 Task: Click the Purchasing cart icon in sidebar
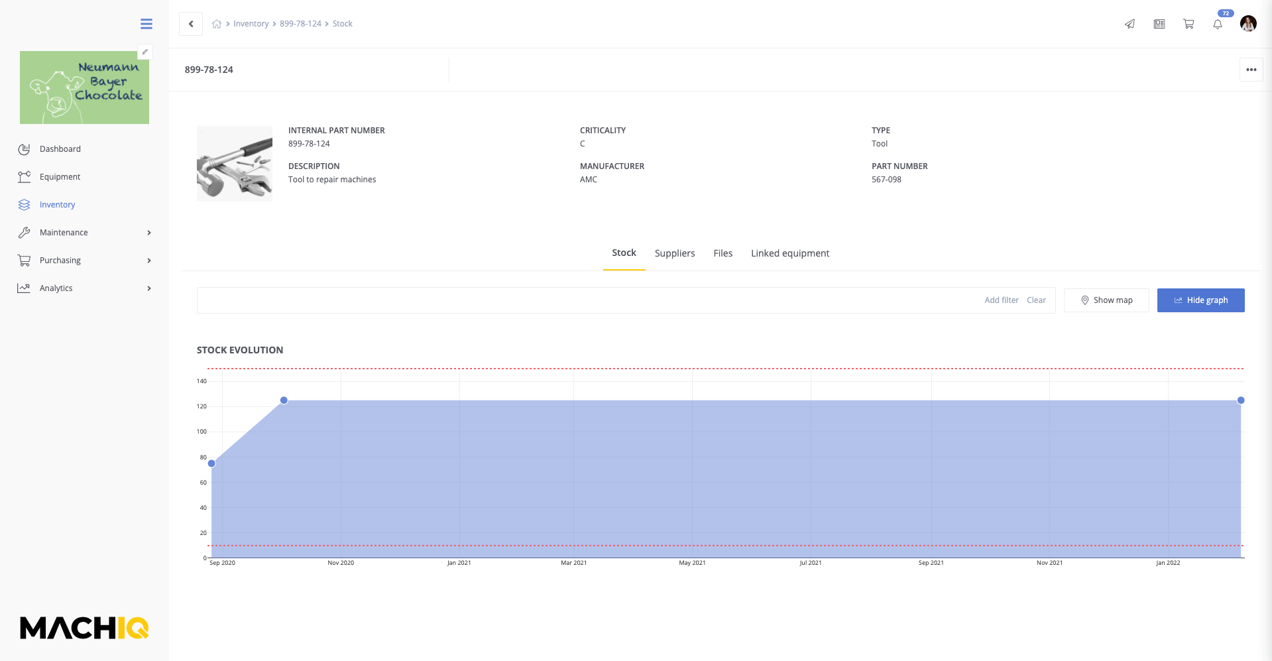coord(24,260)
